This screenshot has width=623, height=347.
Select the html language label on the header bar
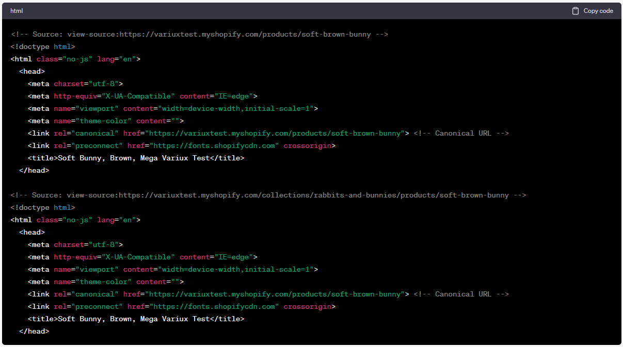click(16, 10)
